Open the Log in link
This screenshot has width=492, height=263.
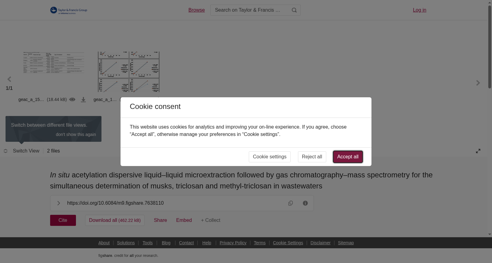coord(419,10)
